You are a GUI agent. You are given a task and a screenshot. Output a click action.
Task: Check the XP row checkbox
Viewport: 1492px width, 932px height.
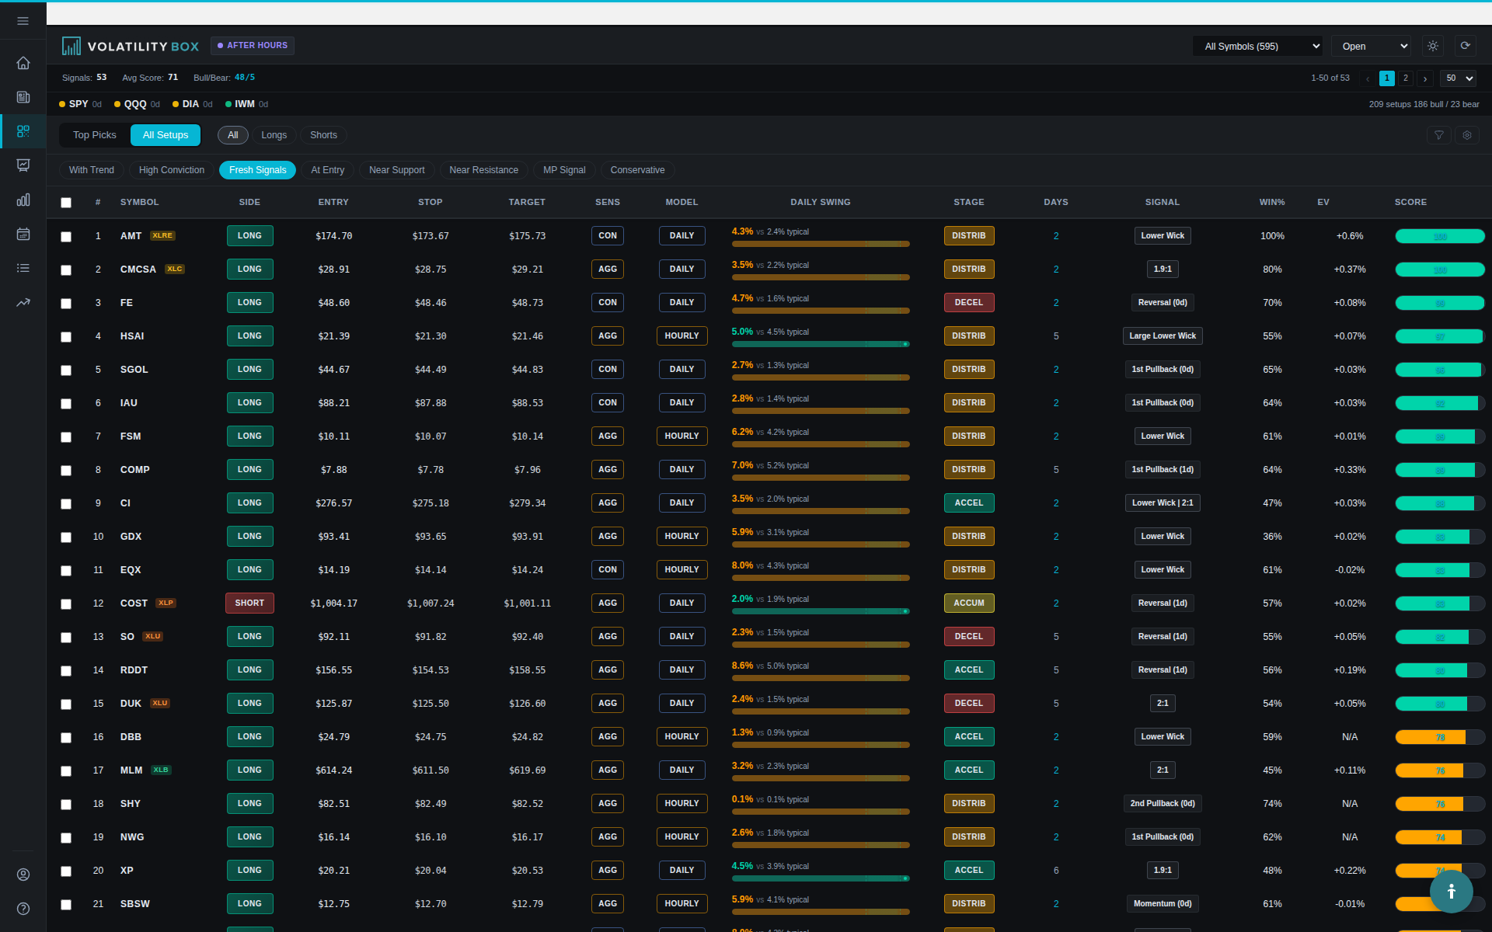(x=66, y=871)
